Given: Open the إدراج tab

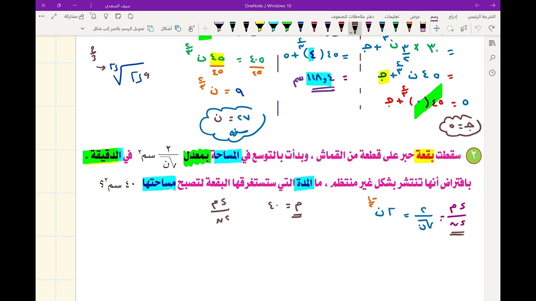Looking at the screenshot, I should point(453,17).
